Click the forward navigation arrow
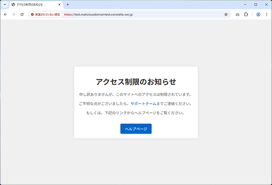The height and width of the screenshot is (185, 272). (x=14, y=14)
